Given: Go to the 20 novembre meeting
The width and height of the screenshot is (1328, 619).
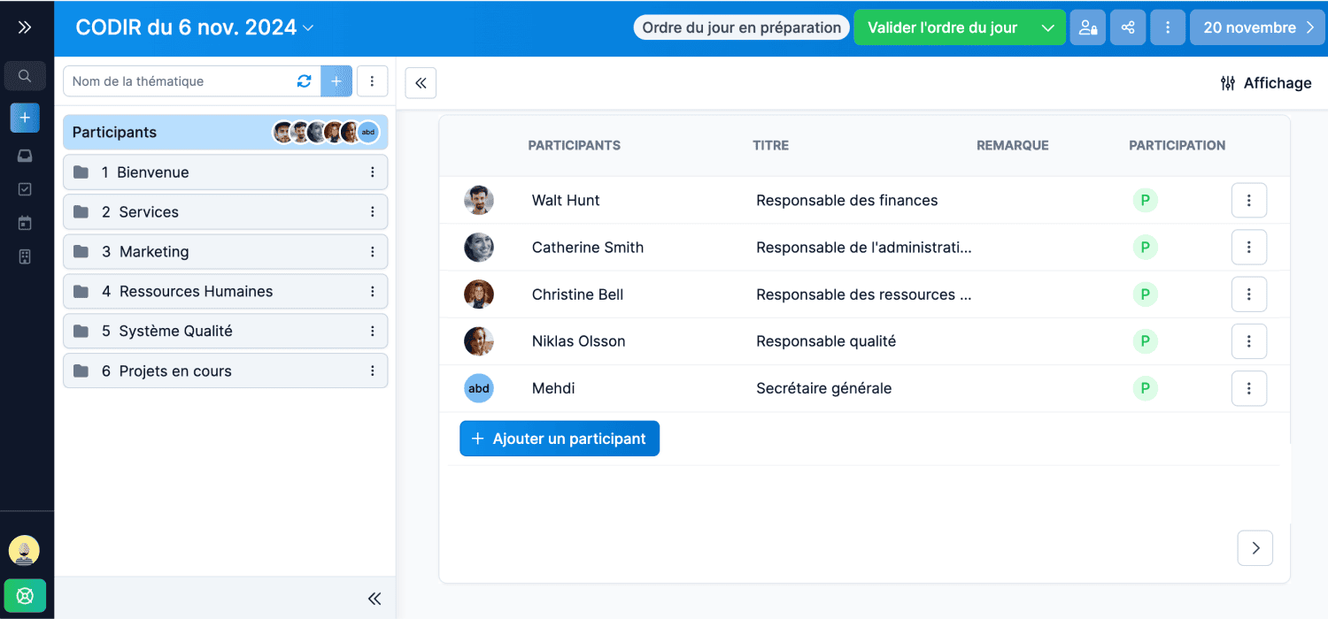Looking at the screenshot, I should point(1258,27).
